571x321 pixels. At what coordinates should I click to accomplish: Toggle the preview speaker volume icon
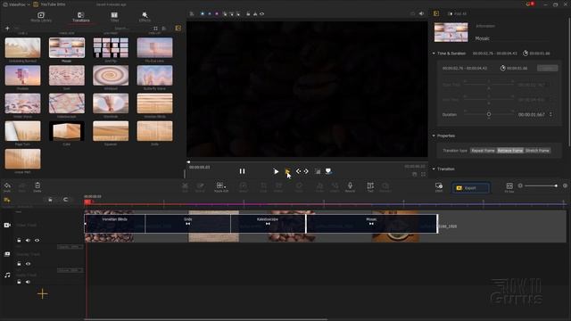click(x=421, y=13)
